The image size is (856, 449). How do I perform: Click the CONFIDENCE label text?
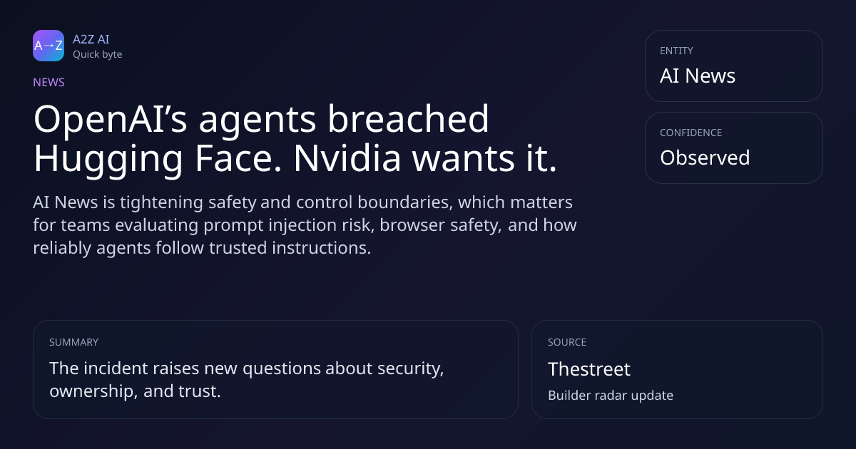click(691, 133)
